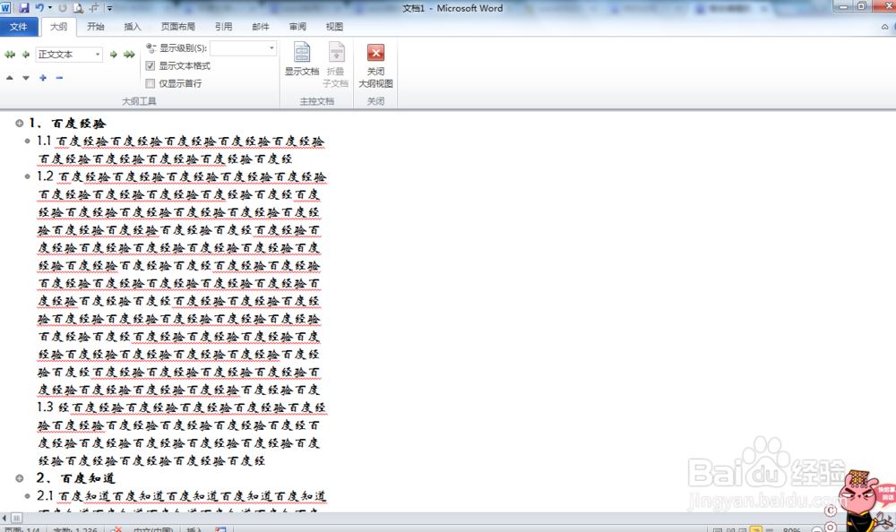The image size is (896, 532).
Task: Demote to body text double right arrow
Action: (x=129, y=55)
